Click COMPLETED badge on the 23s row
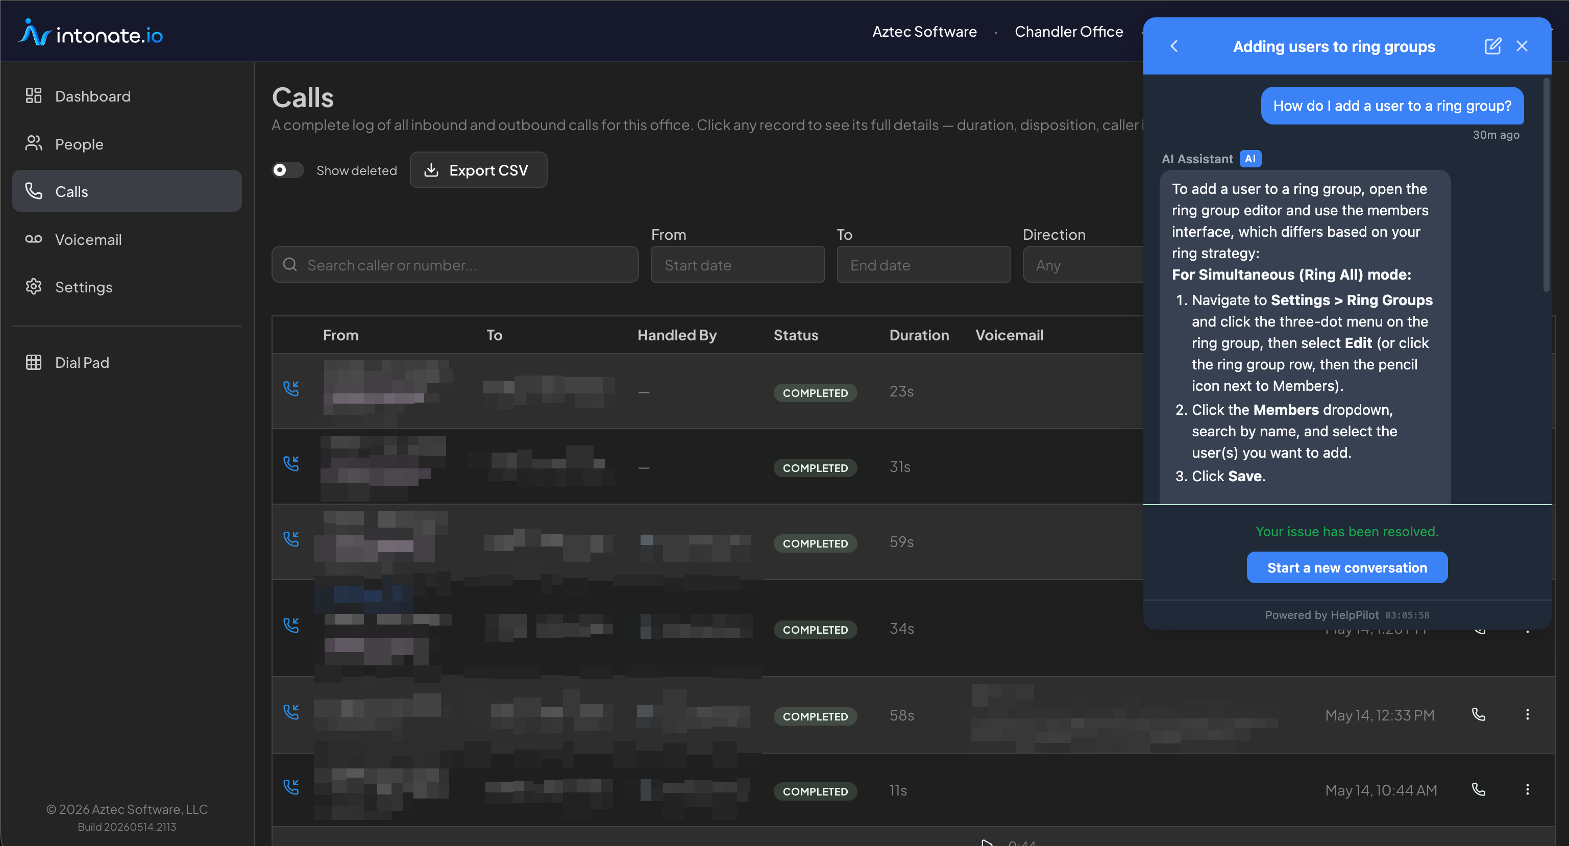 [x=815, y=393]
